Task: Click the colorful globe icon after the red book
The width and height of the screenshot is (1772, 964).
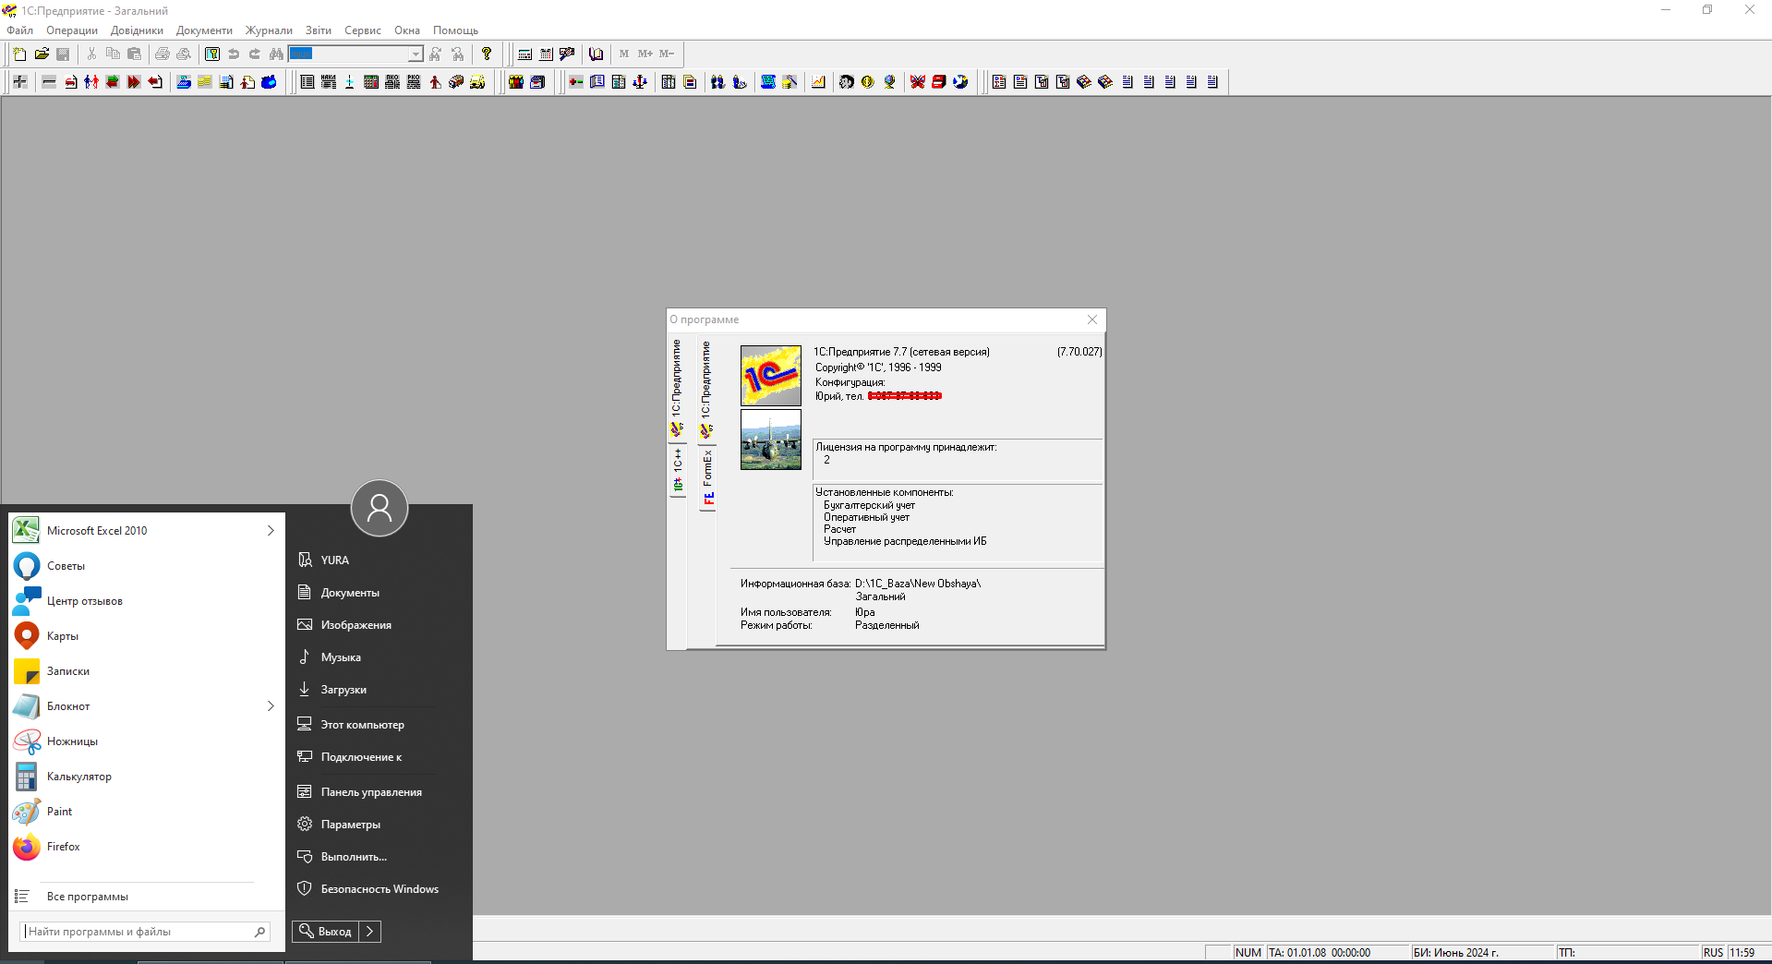Action: point(960,82)
